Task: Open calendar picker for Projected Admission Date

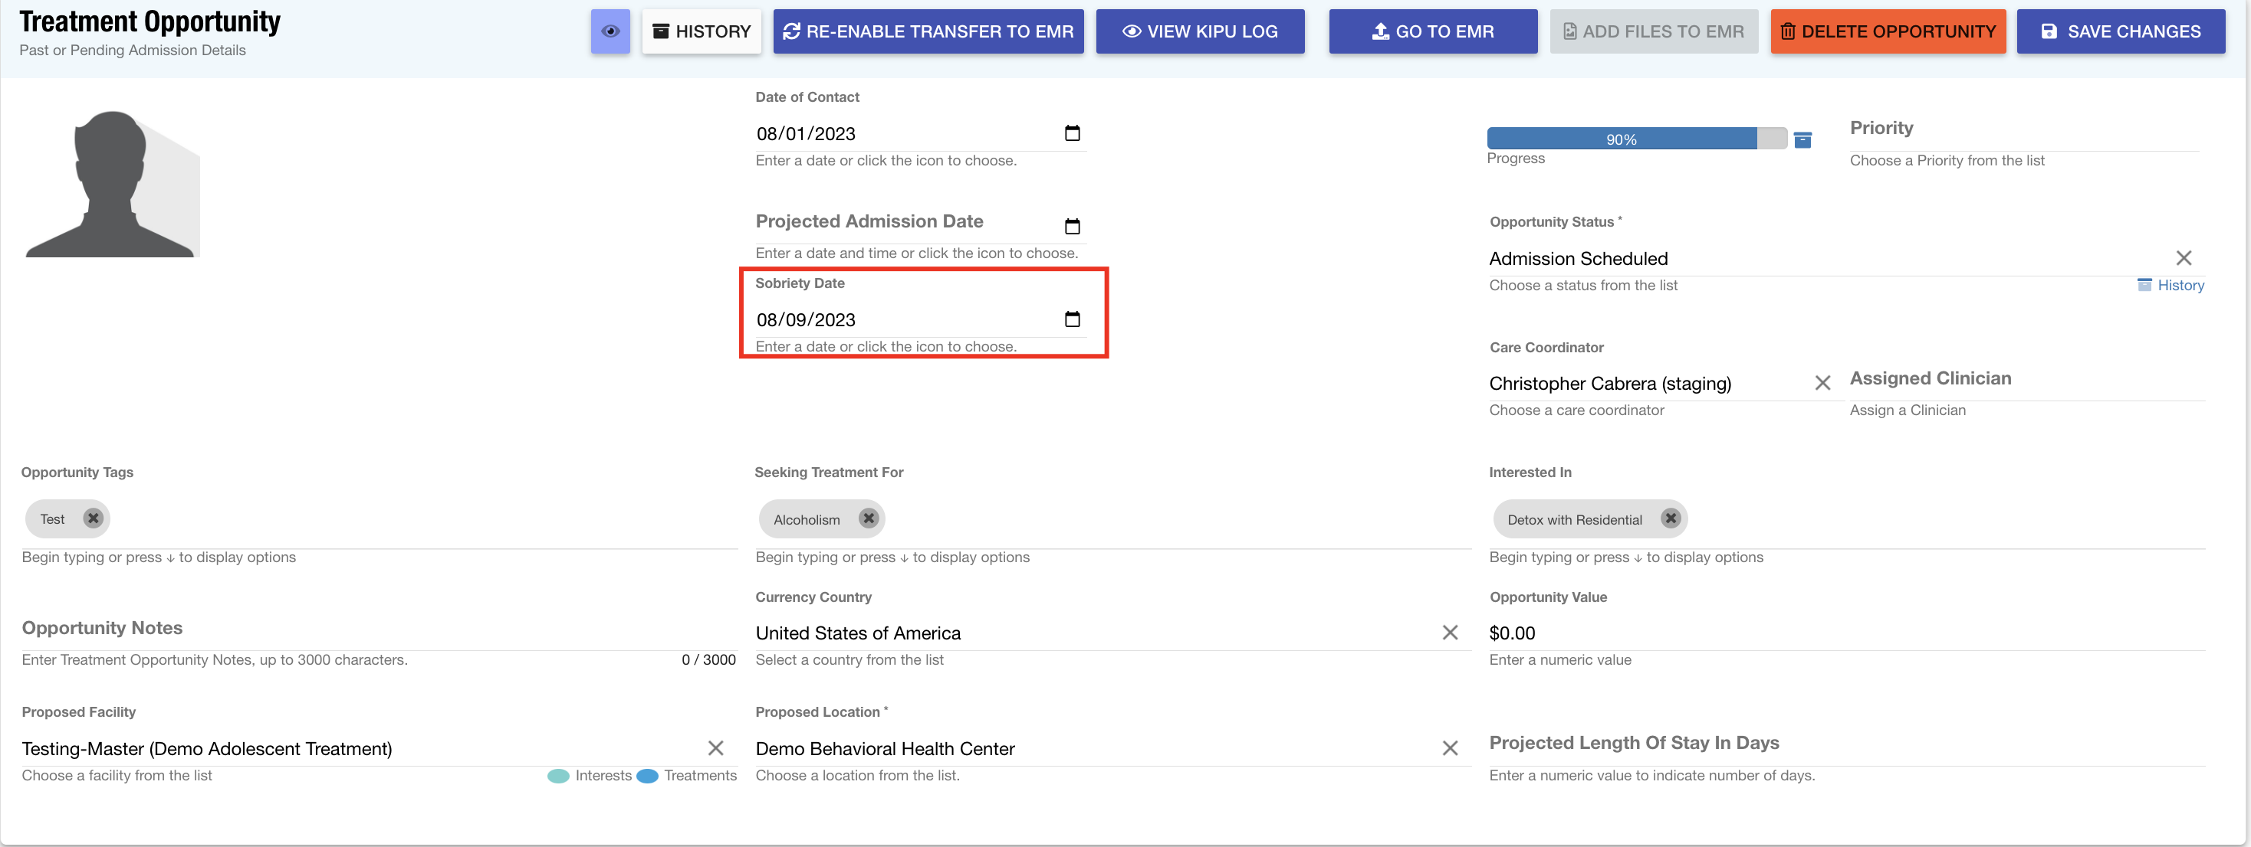Action: [x=1072, y=226]
